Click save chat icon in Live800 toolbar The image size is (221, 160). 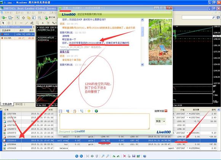point(61,111)
